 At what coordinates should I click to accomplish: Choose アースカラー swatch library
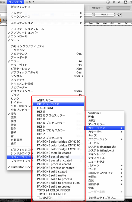coord(104,124)
